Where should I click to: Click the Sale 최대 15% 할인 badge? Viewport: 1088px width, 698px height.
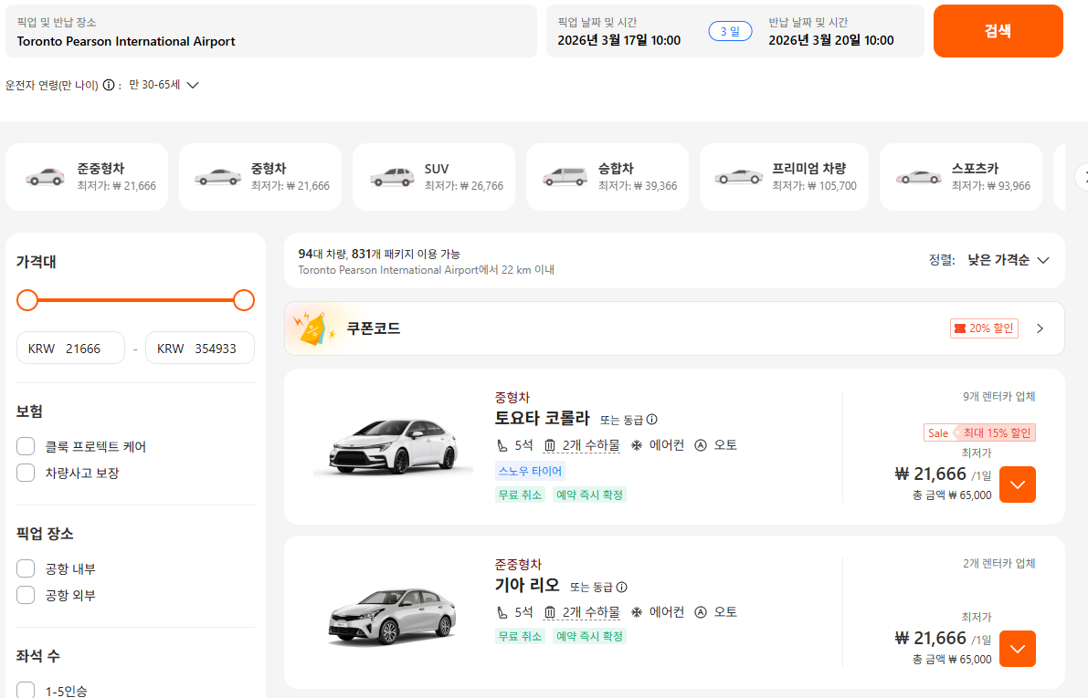pyautogui.click(x=980, y=433)
